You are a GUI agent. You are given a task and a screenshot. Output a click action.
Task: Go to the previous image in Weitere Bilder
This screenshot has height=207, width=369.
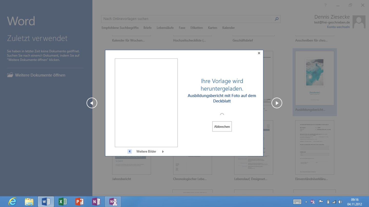(x=129, y=152)
